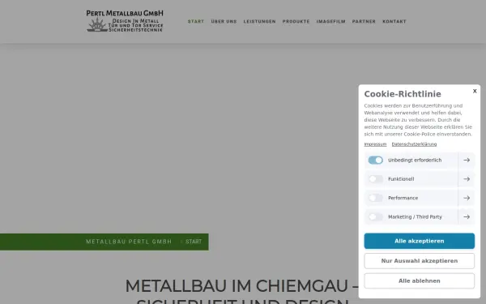Enable the Marketing / Third Party switch
The height and width of the screenshot is (304, 486).
click(375, 216)
